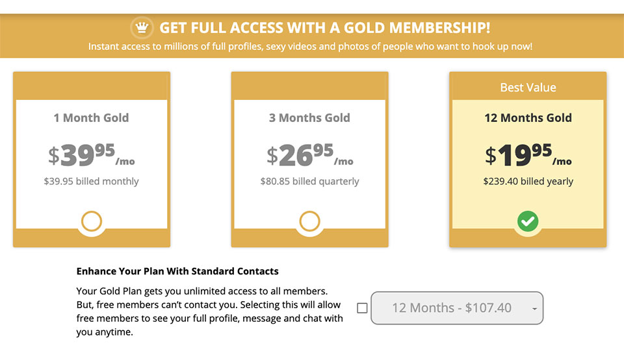Viewport: 624px width, 364px height.
Task: Click the "1 Month Gold" plan title
Action: [91, 118]
